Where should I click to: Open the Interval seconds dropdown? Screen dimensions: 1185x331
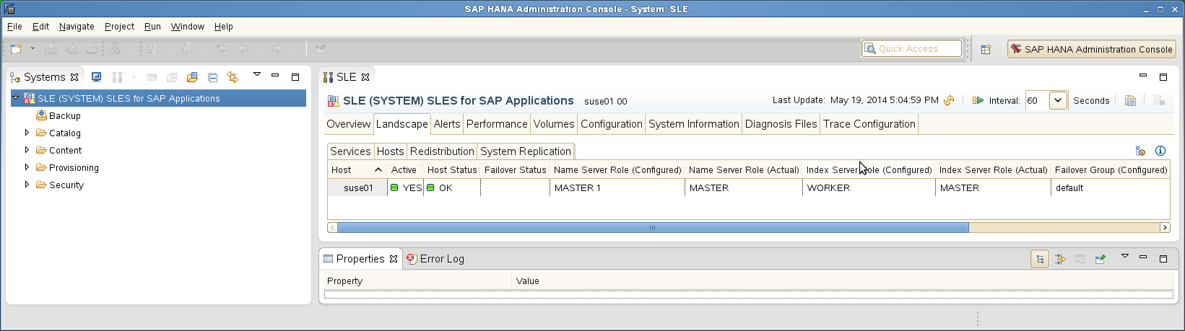click(1057, 100)
